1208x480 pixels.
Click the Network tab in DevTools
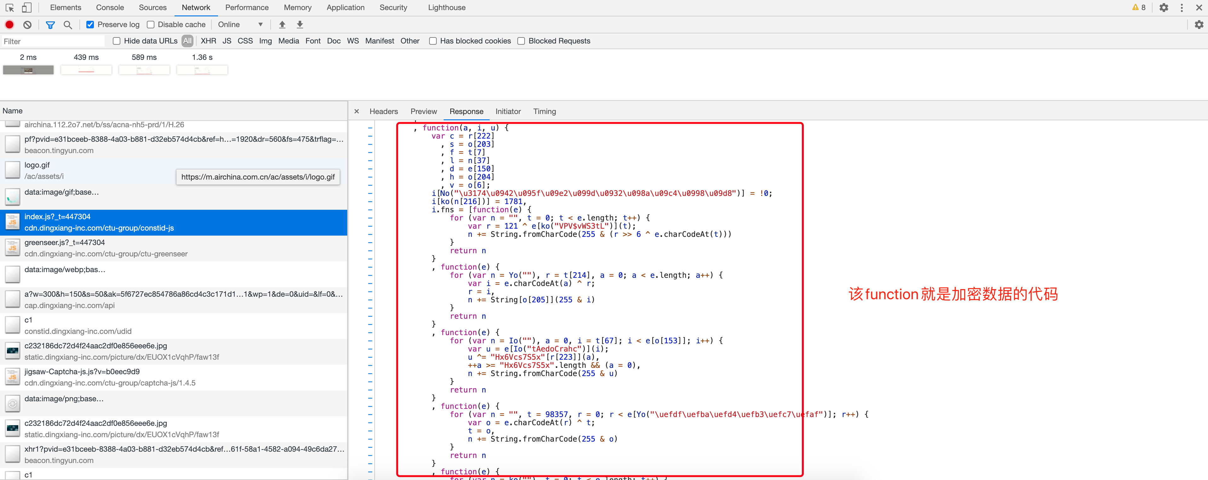point(195,7)
